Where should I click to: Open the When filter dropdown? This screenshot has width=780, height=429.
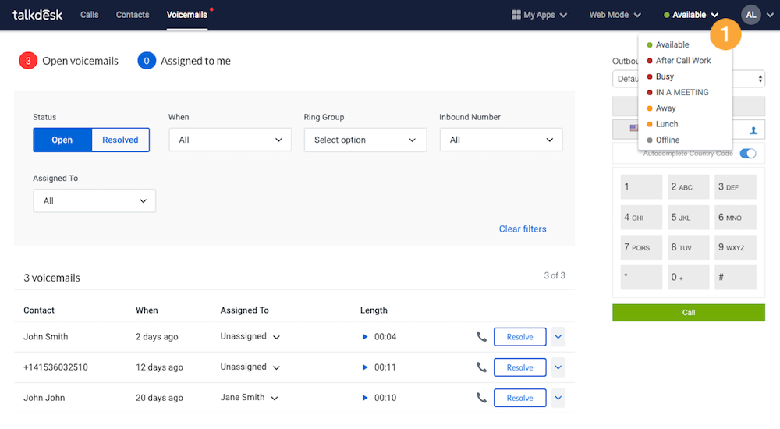coord(230,140)
